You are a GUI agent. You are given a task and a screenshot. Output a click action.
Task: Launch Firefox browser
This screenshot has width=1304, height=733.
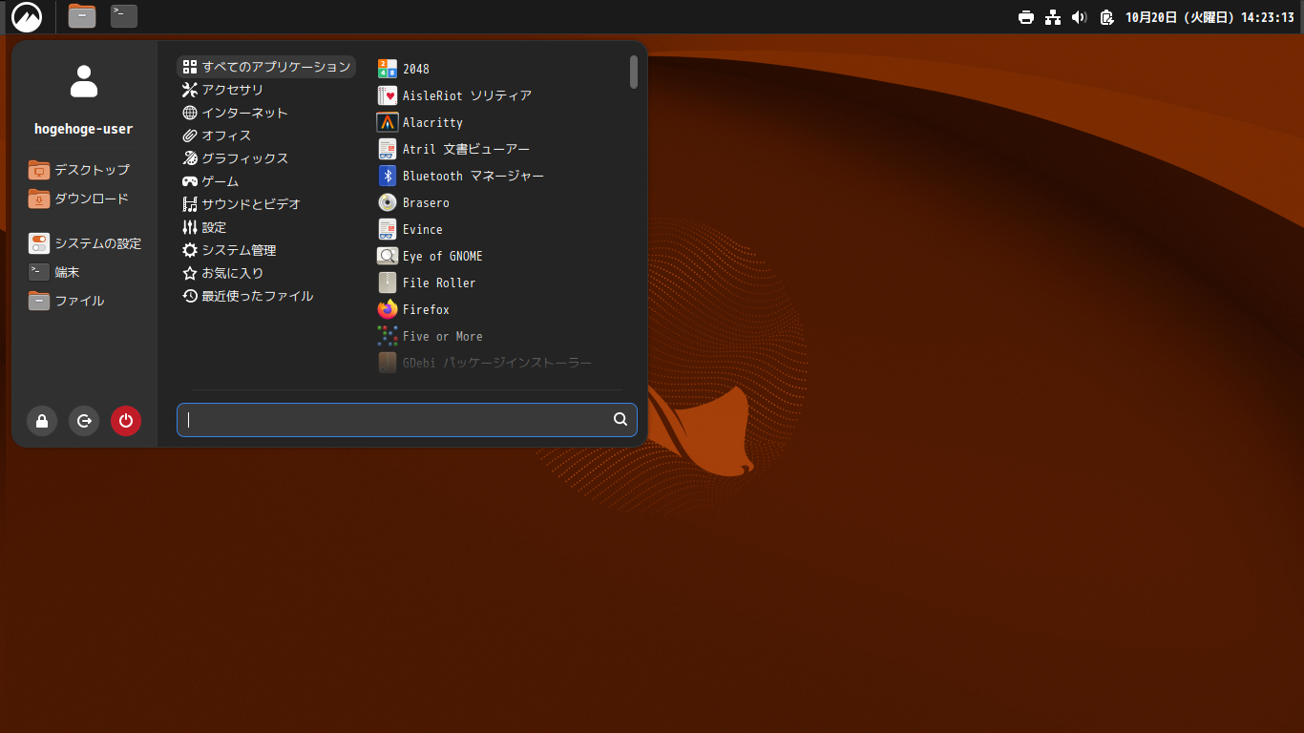[x=413, y=309]
